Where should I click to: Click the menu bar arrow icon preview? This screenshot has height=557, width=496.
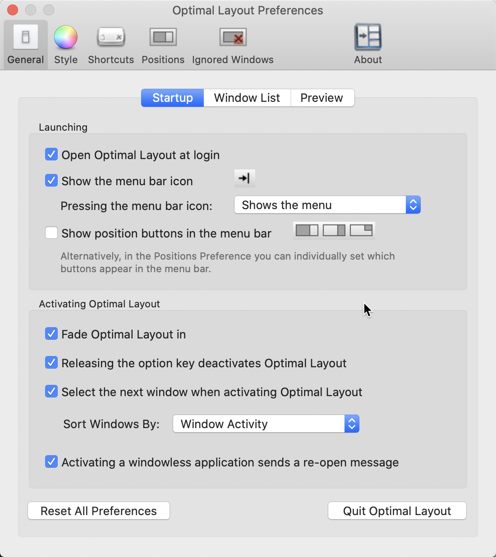click(x=245, y=178)
